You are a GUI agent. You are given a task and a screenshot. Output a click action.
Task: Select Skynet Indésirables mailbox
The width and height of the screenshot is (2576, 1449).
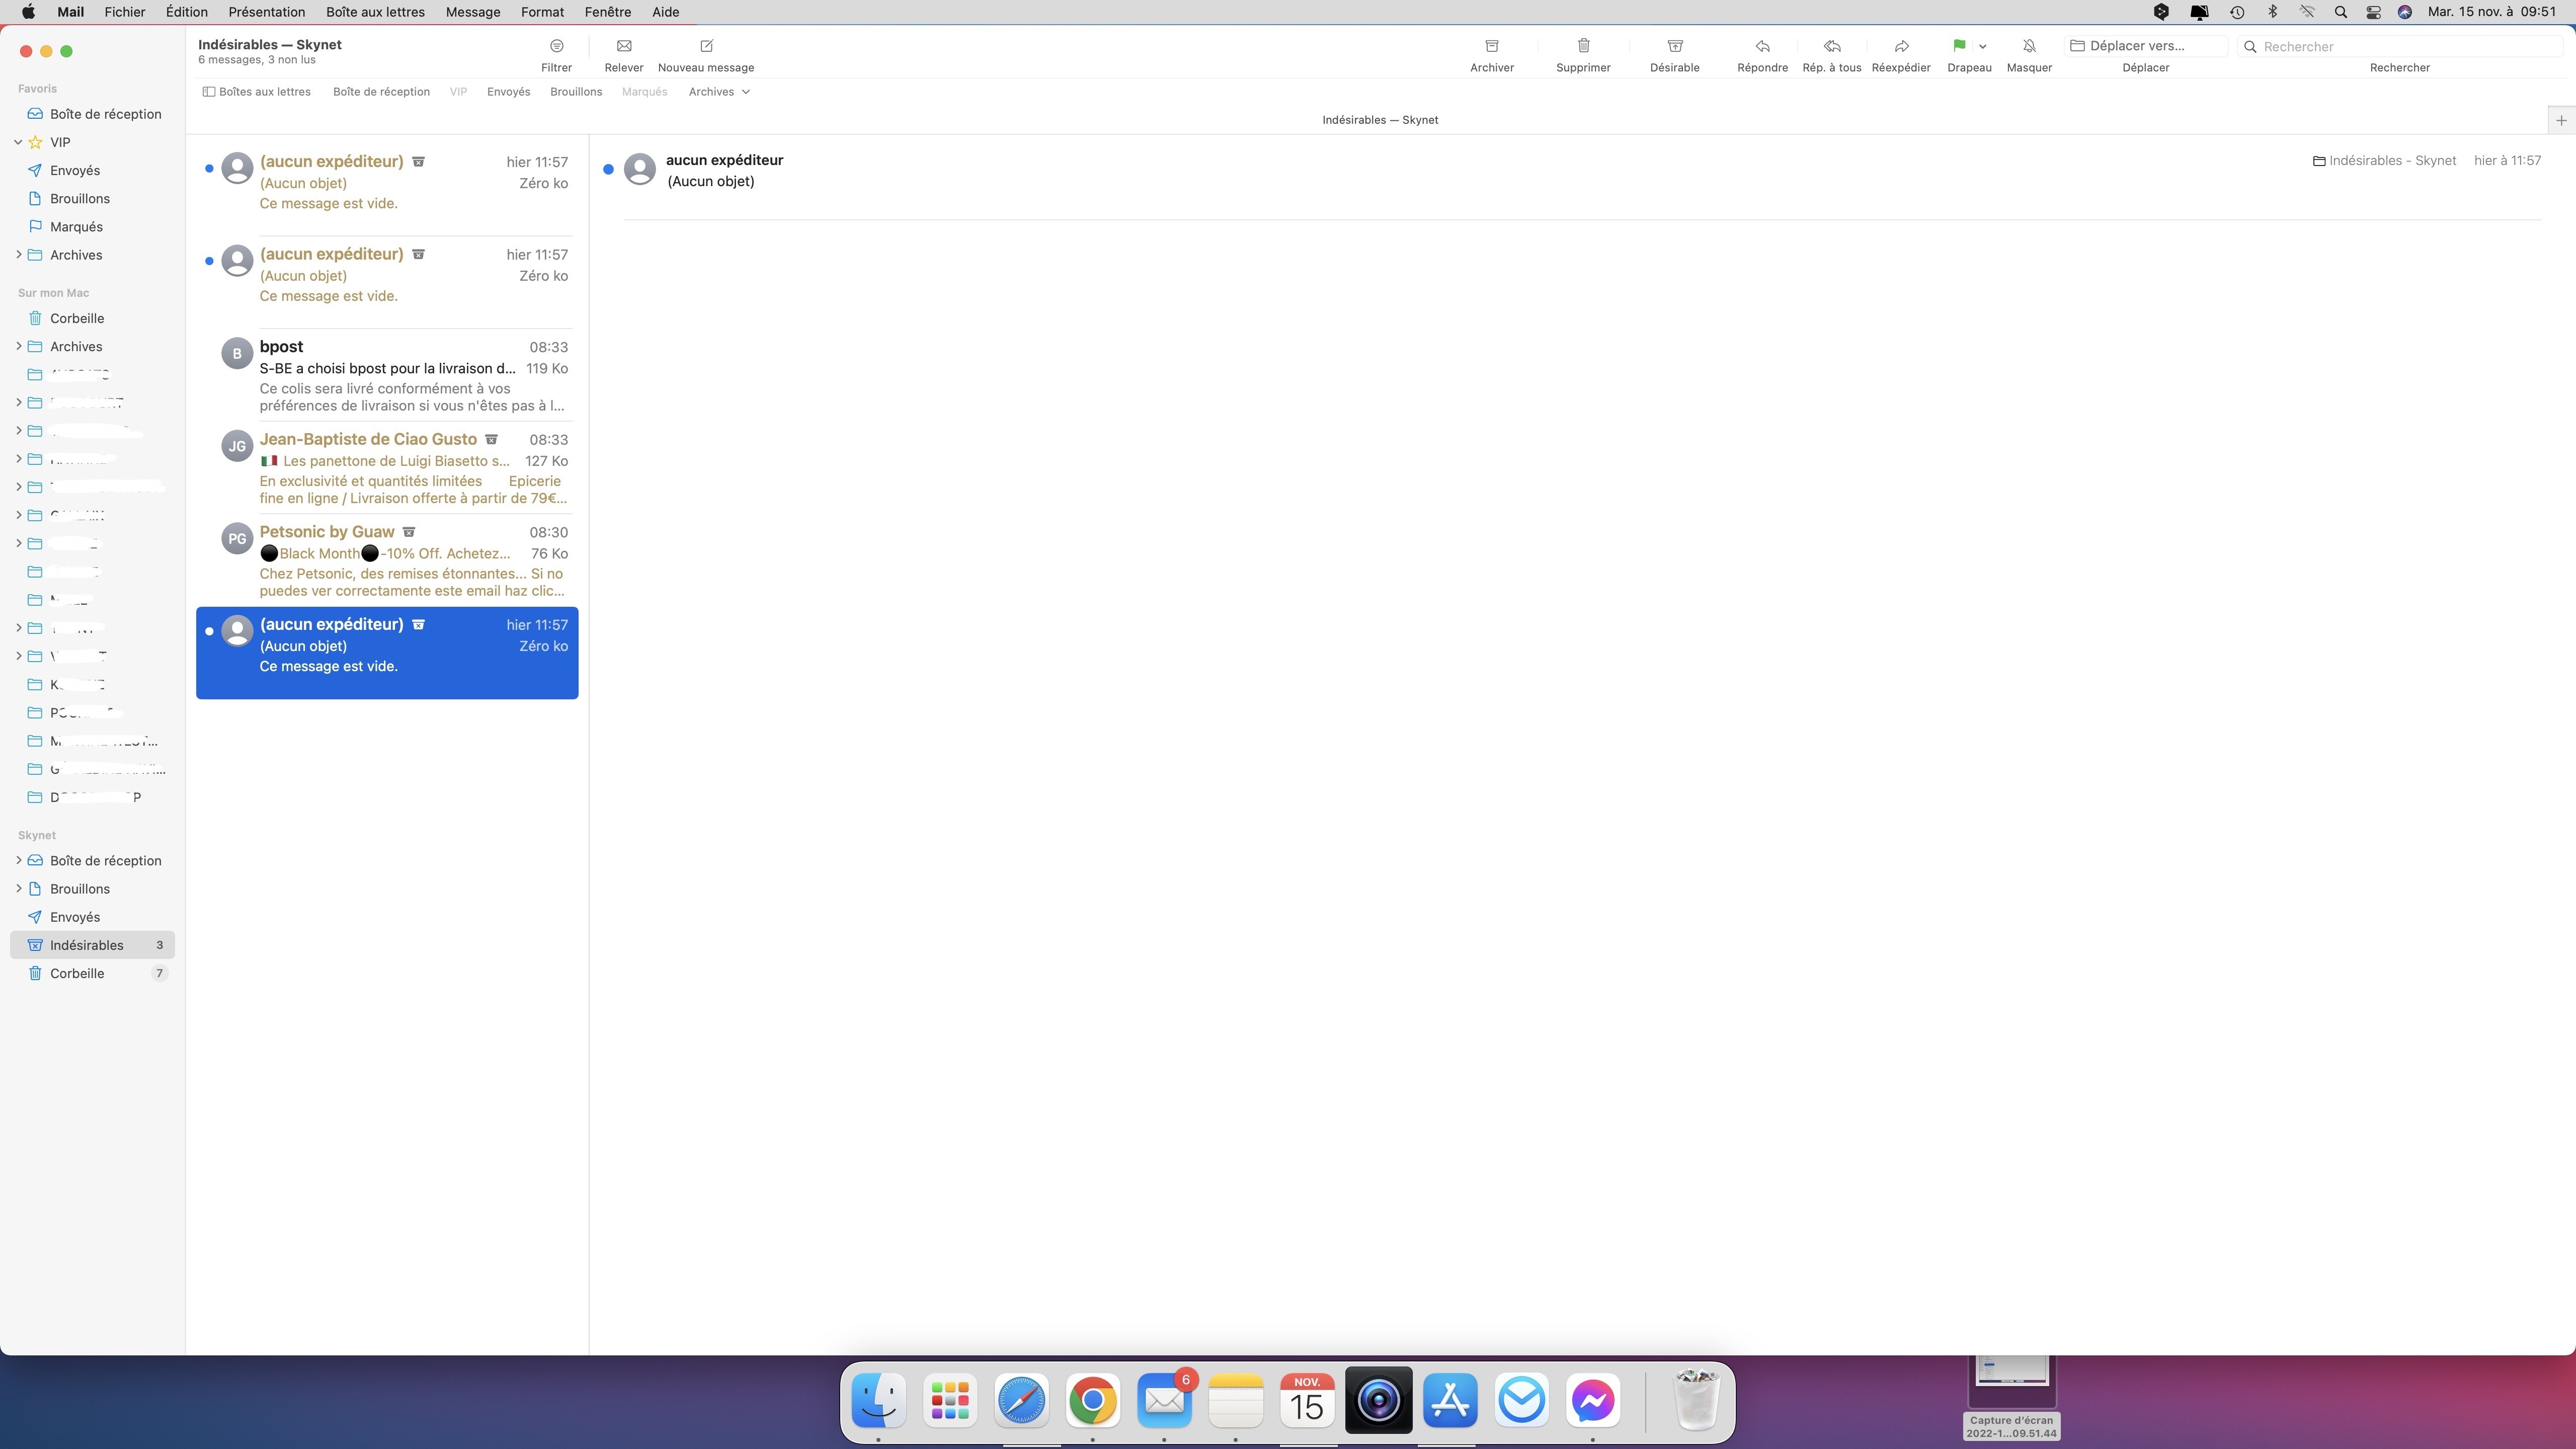92,945
